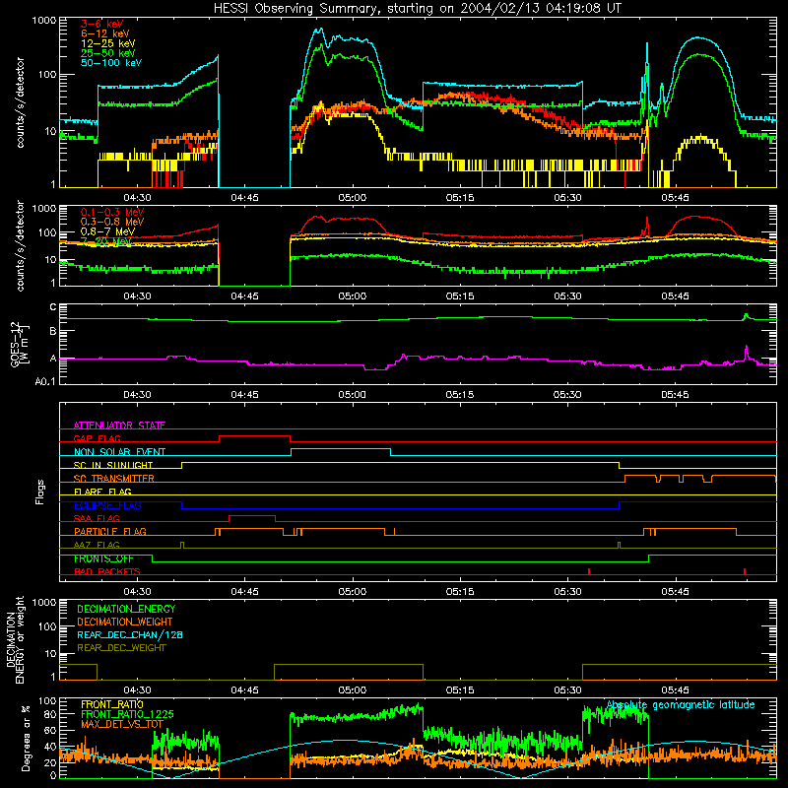Select the 50-100 keV legend label
Image resolution: width=788 pixels, height=788 pixels.
(x=111, y=63)
